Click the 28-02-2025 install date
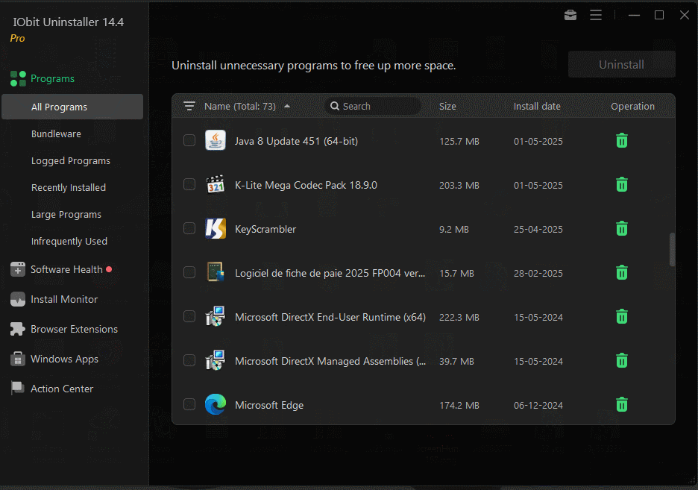This screenshot has height=490, width=698. 538,273
